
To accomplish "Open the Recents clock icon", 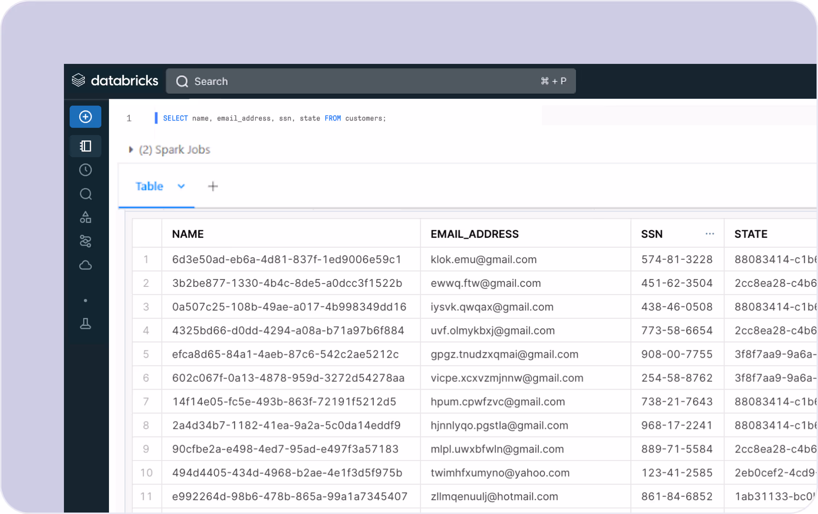I will (85, 170).
